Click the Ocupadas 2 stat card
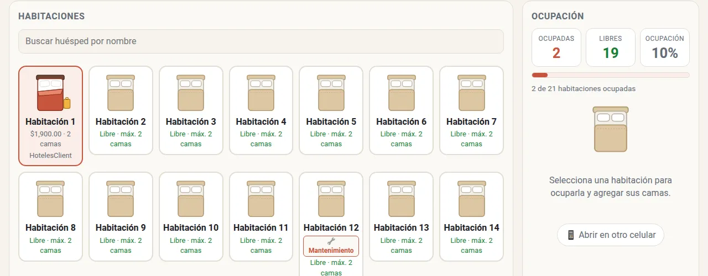The height and width of the screenshot is (276, 708). tap(556, 47)
